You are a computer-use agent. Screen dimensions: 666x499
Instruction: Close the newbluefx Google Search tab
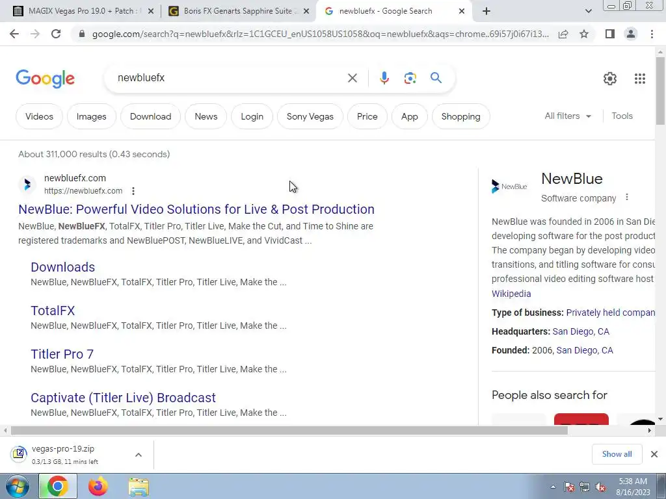pos(462,12)
